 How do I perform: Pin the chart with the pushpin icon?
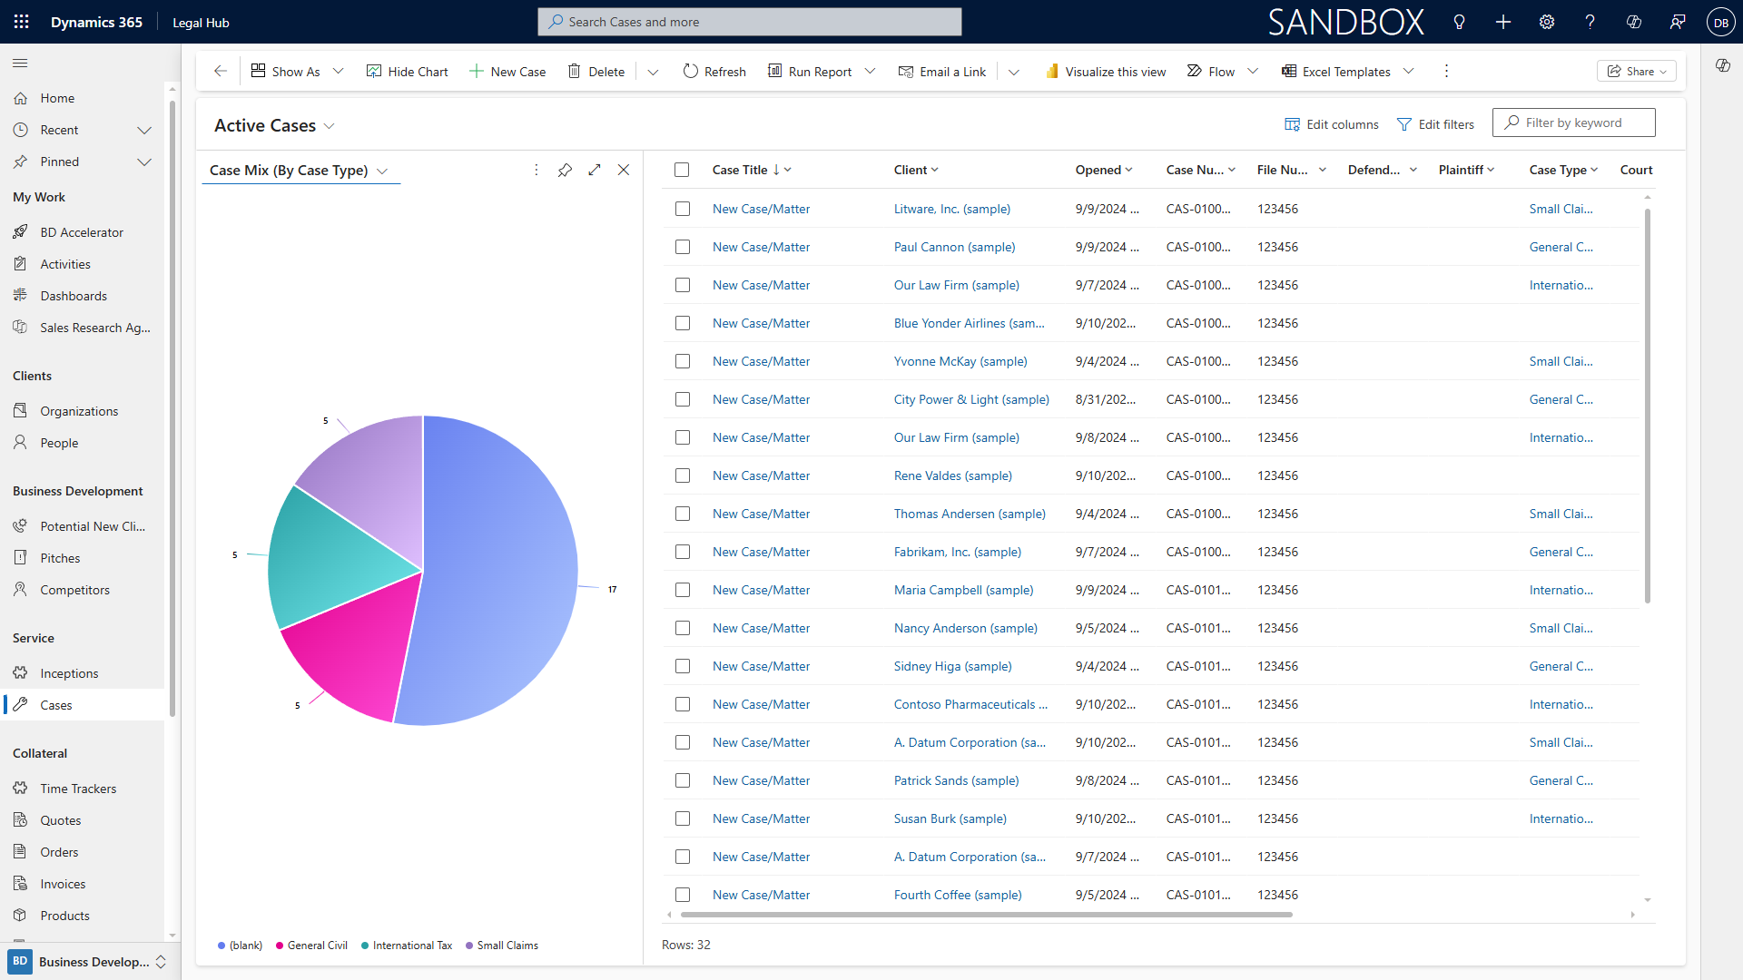[565, 170]
